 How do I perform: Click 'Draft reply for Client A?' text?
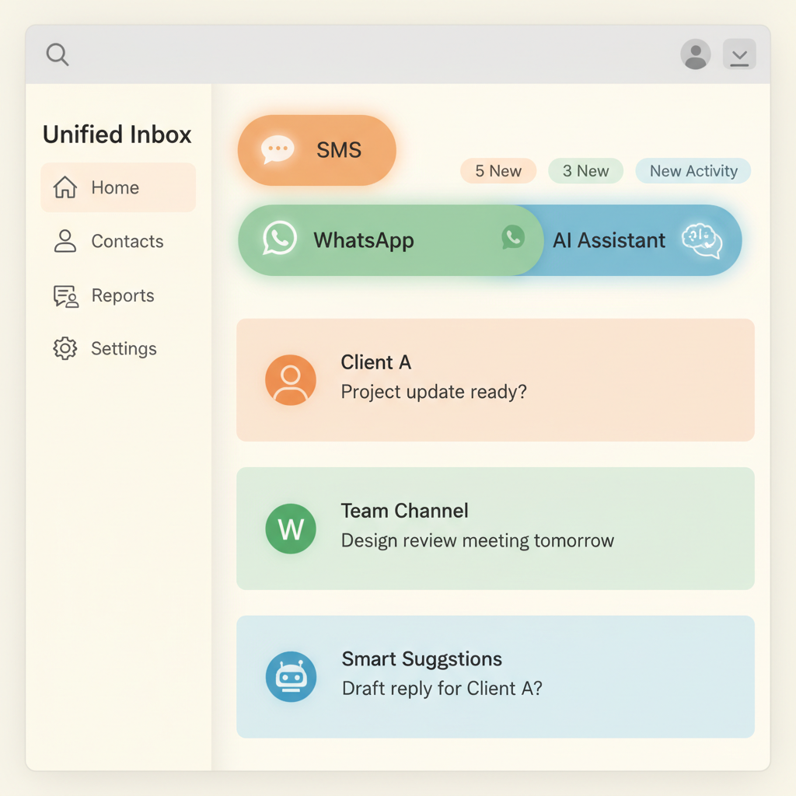(442, 689)
